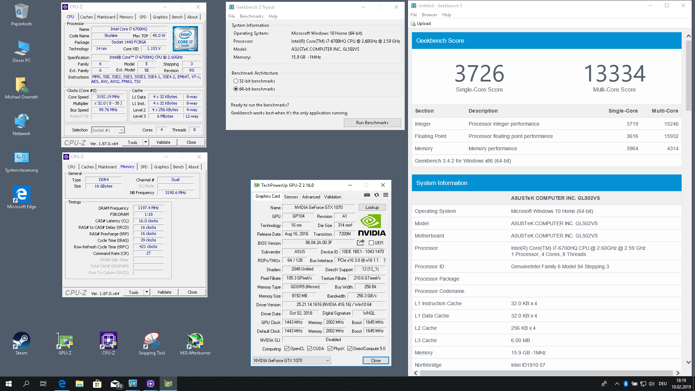Click Close in the lower CPU-Z window

point(192,292)
